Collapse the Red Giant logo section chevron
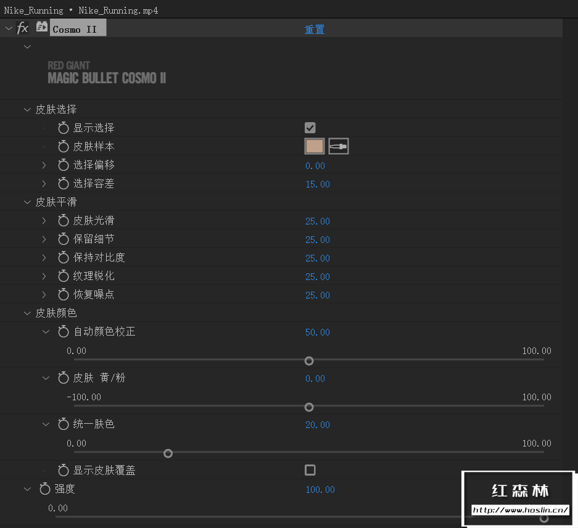Screen dimensions: 578x528 click(x=27, y=47)
